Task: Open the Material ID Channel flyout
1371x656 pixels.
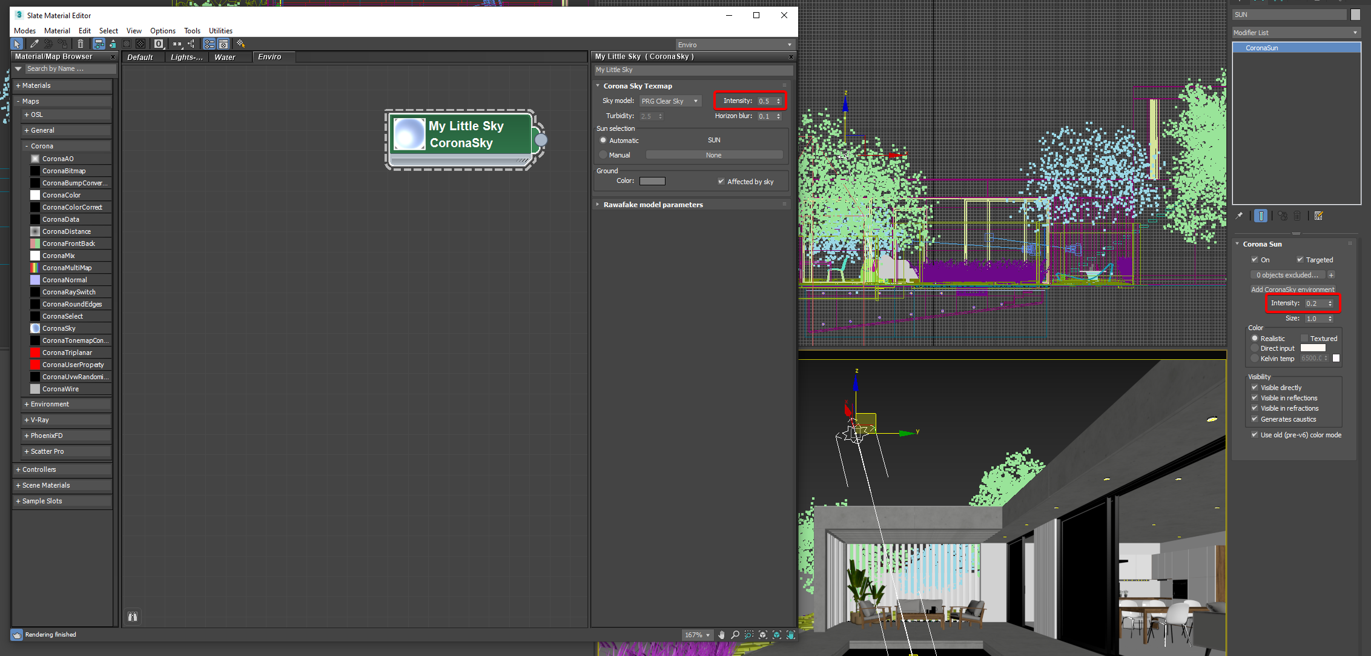Action: point(159,44)
